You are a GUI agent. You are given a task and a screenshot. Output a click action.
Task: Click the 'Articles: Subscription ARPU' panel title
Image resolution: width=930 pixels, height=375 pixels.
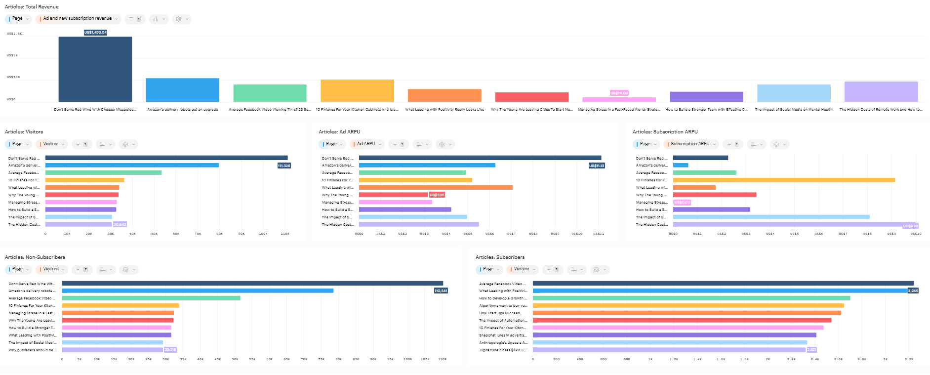(665, 132)
